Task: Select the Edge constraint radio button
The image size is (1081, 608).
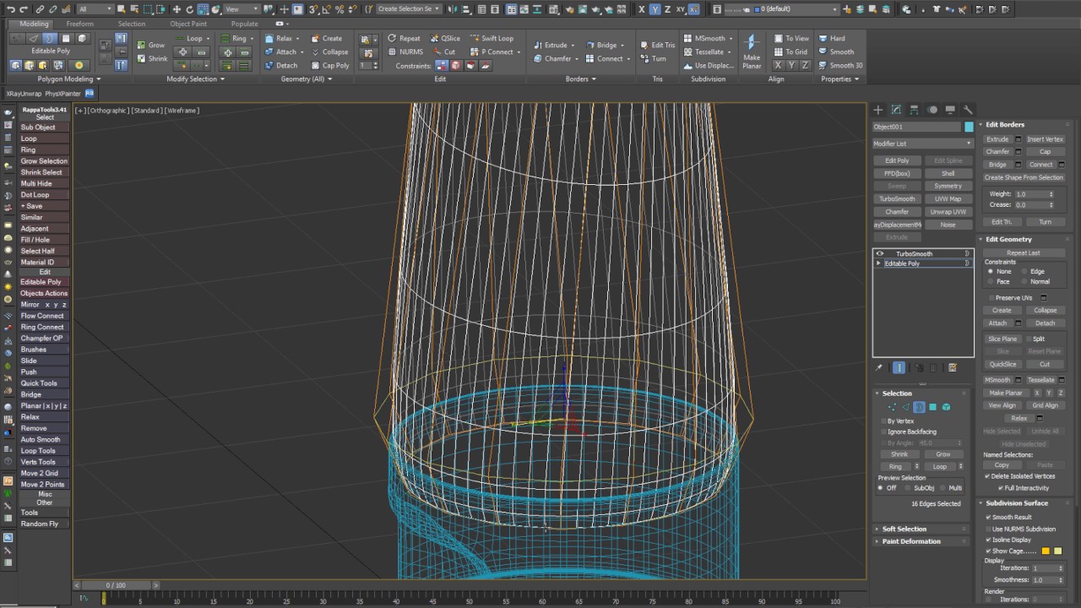Action: tap(1024, 271)
